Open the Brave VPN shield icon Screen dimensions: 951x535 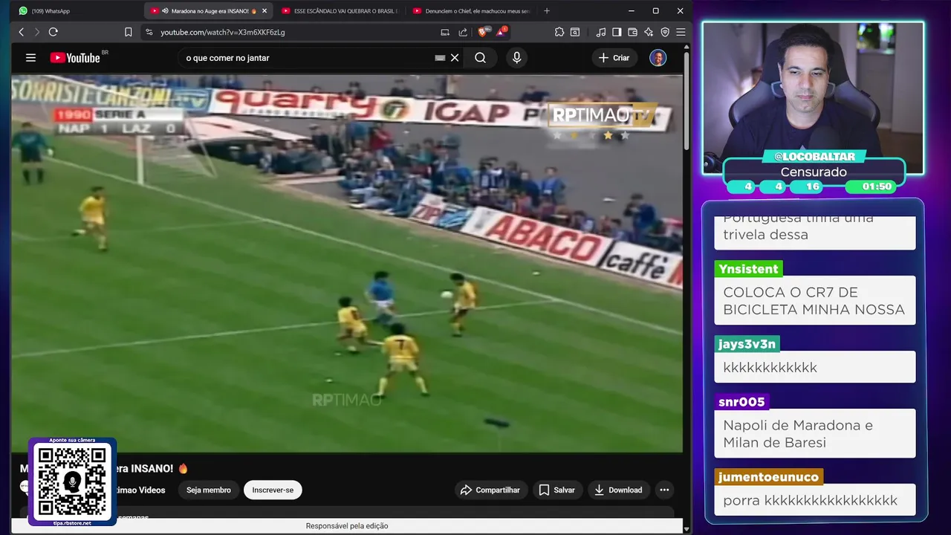point(665,32)
